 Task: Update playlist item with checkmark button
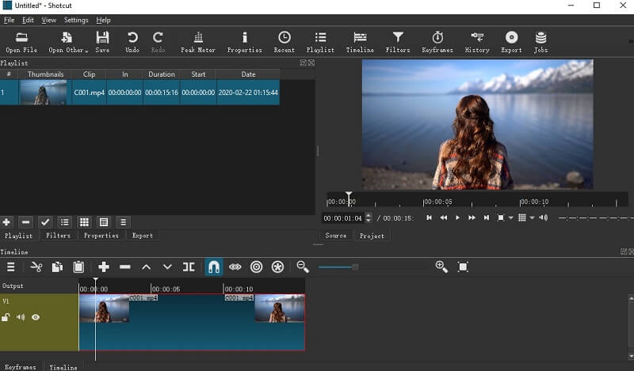(45, 222)
